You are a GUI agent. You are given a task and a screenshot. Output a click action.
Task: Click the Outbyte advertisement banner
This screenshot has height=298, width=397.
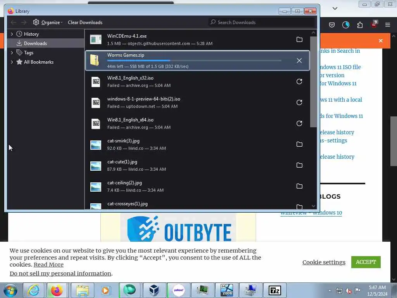click(x=178, y=227)
